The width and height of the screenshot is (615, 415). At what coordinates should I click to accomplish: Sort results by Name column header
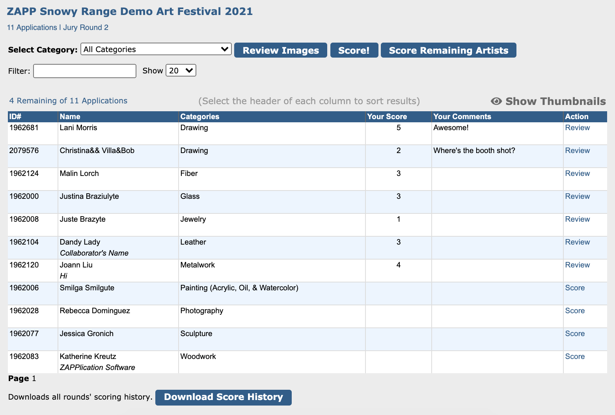point(70,117)
